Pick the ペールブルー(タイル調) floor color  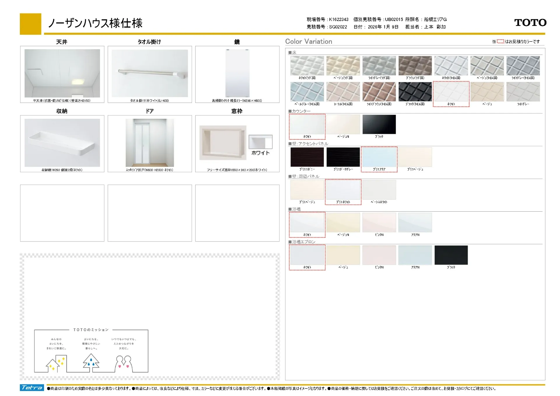tap(307, 91)
